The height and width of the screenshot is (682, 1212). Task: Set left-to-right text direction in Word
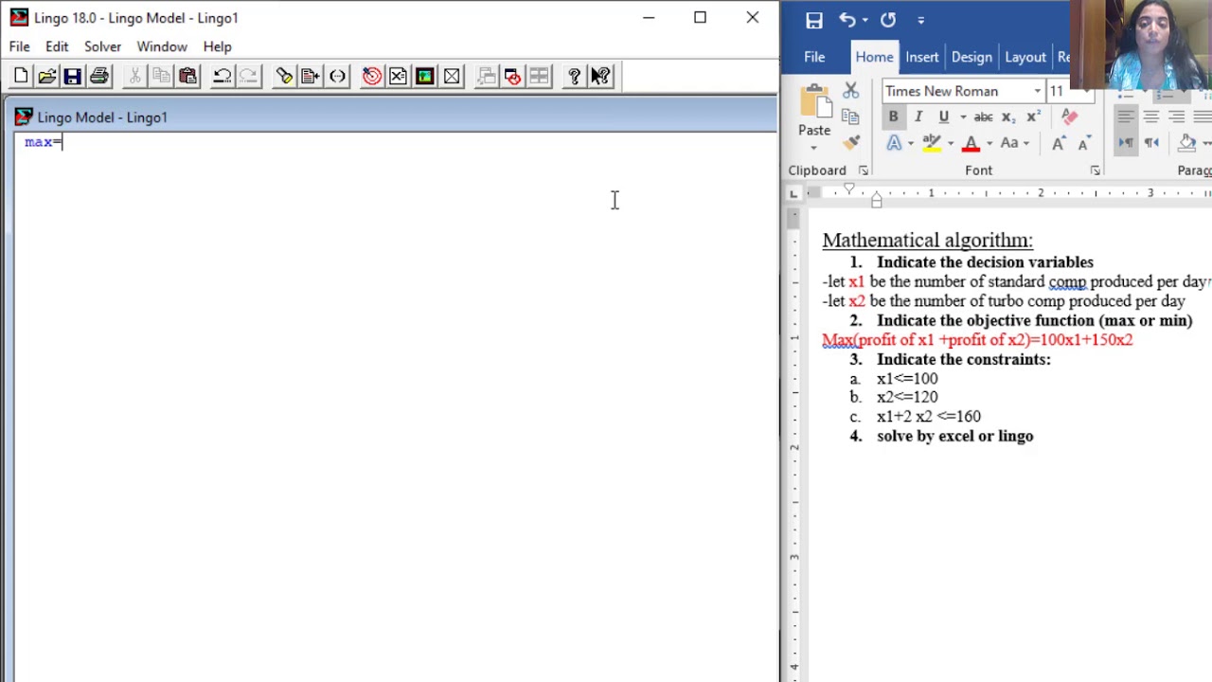coord(1126,143)
